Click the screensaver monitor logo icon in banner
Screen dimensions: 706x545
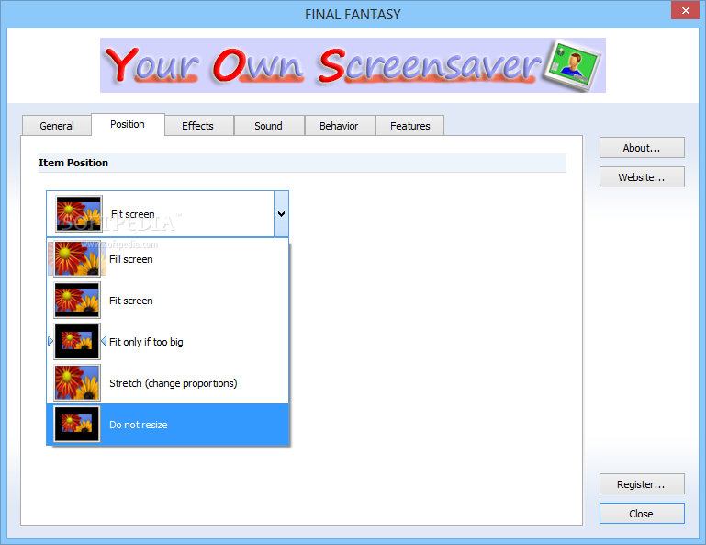click(x=572, y=65)
